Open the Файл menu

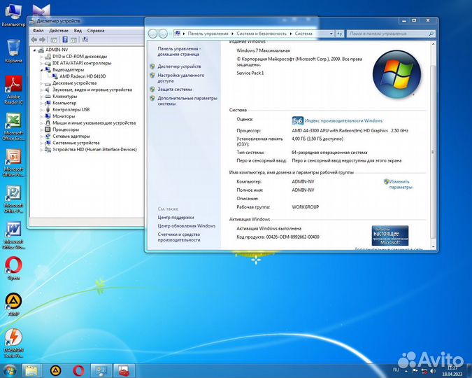point(38,30)
